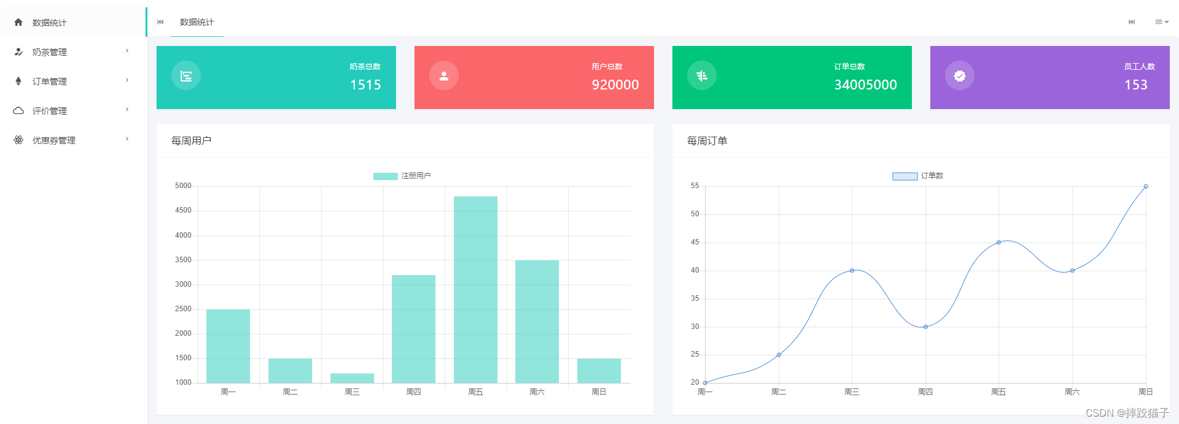Click the 周六 bar in 每周用户 chart
This screenshot has height=424, width=1179.
537,322
